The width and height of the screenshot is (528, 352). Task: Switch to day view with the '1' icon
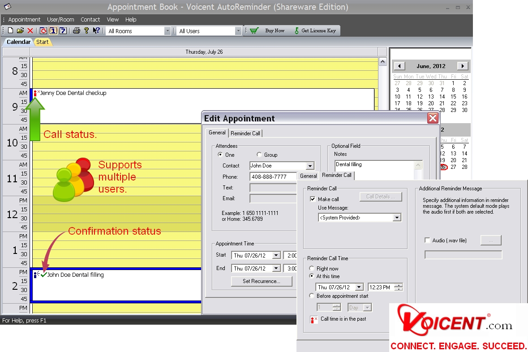click(52, 30)
